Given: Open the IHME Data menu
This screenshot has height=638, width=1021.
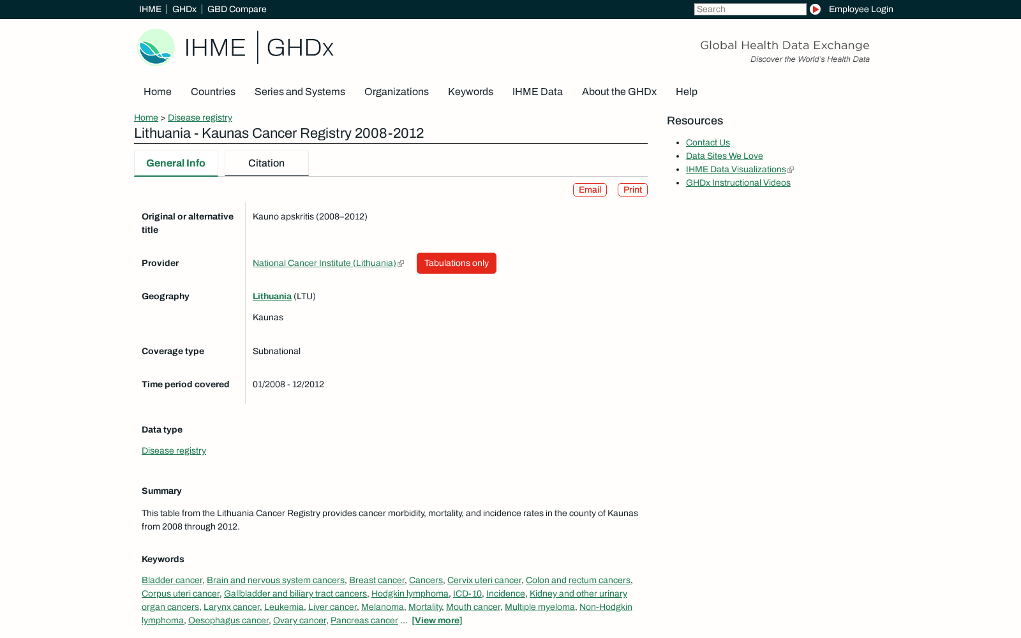Looking at the screenshot, I should tap(537, 92).
